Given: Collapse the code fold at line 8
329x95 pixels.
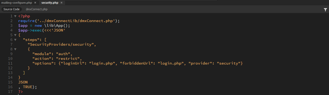Looking at the screenshot, I should point(15,49).
